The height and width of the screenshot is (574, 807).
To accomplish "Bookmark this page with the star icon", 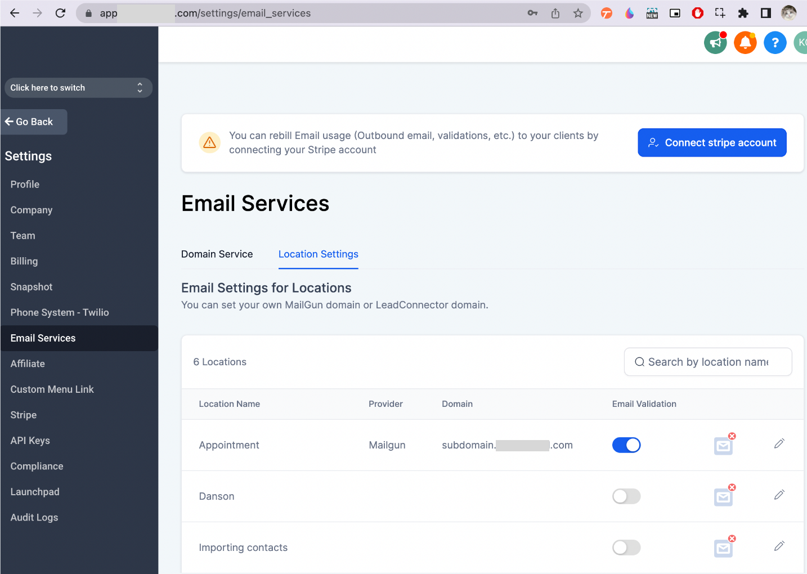I will (x=578, y=13).
